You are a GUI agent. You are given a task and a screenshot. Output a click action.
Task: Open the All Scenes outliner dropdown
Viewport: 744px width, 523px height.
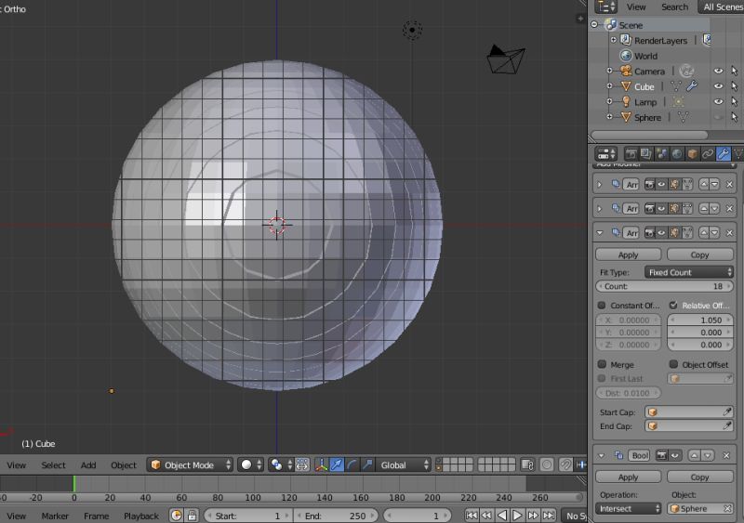click(722, 7)
